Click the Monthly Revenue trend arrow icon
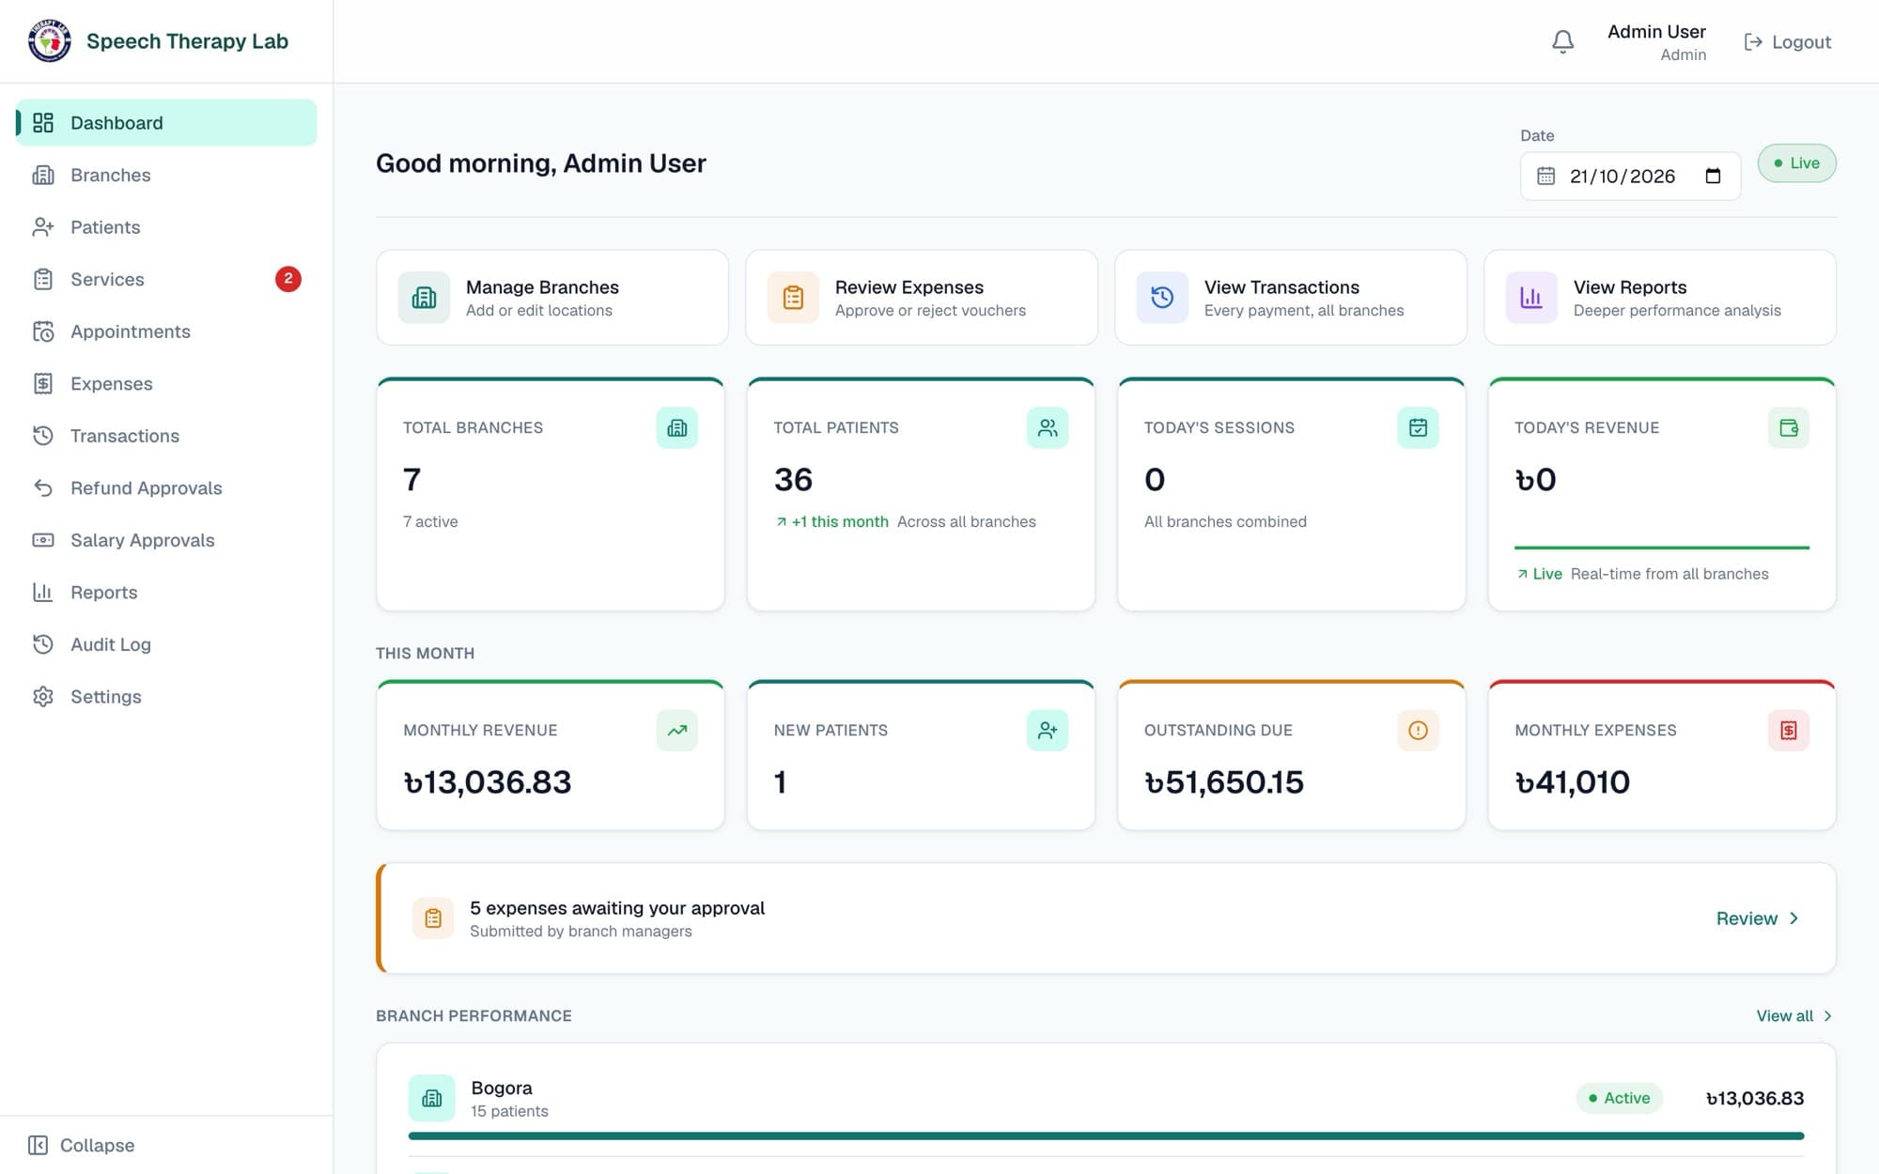Viewport: 1879px width, 1174px height. (x=676, y=731)
